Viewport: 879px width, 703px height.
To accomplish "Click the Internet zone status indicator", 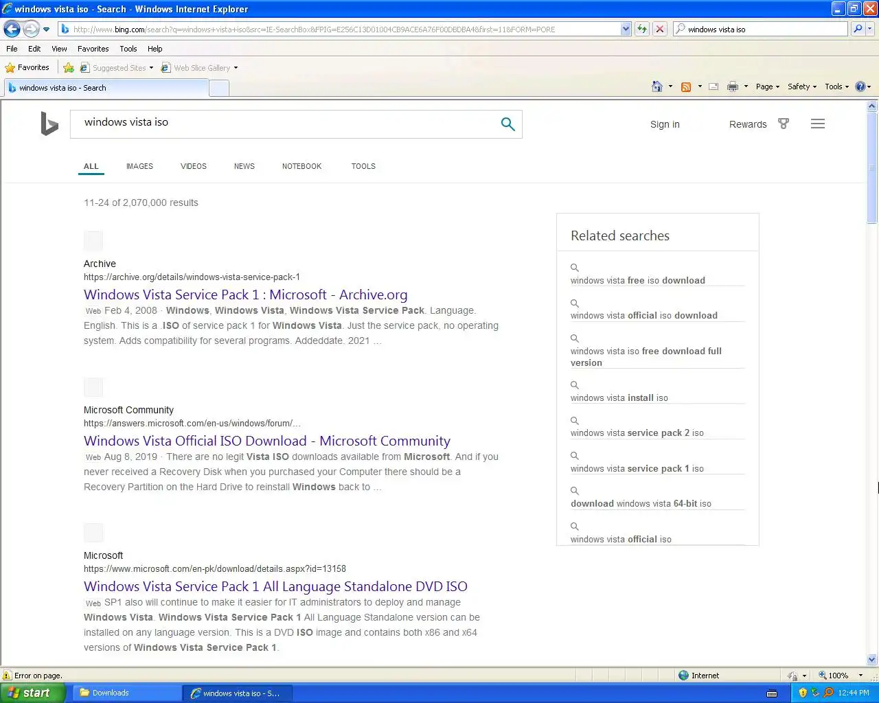I will [x=699, y=676].
